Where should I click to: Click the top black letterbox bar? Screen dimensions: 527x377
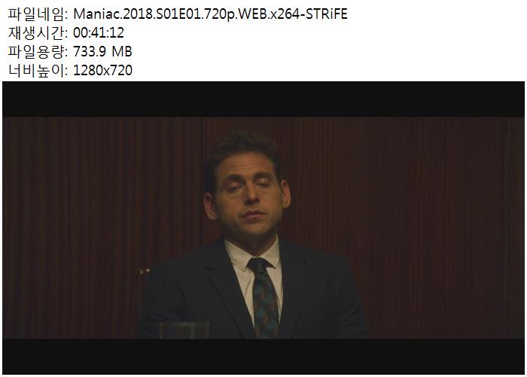(263, 99)
